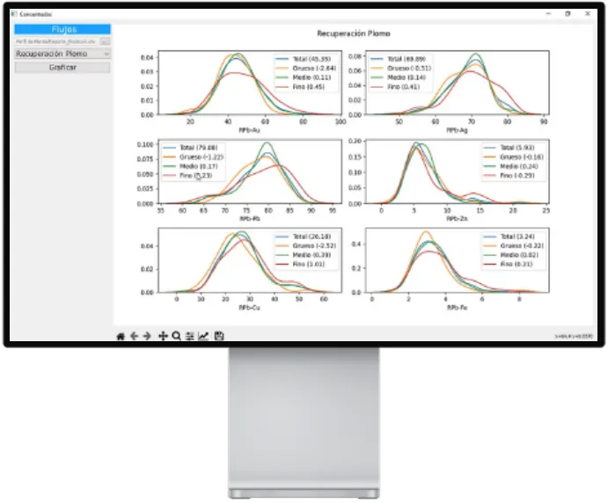This screenshot has height=503, width=608.
Task: Open the Edit axis parameters icon
Action: pyautogui.click(x=203, y=335)
